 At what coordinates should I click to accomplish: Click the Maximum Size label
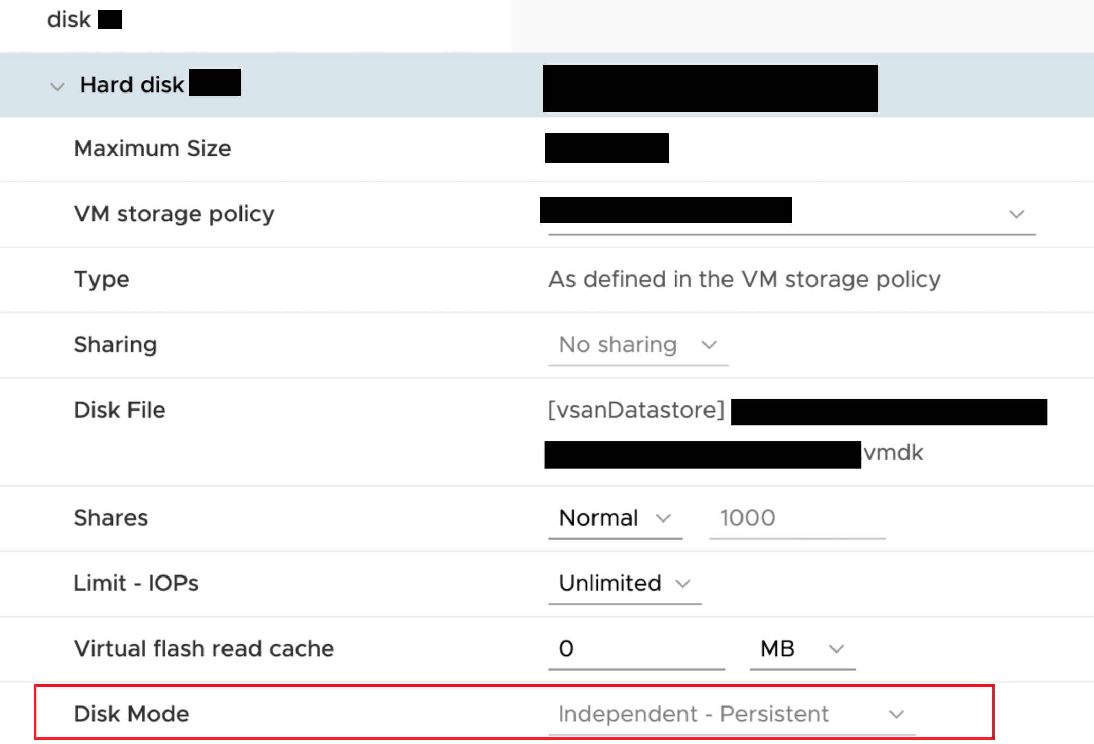152,148
